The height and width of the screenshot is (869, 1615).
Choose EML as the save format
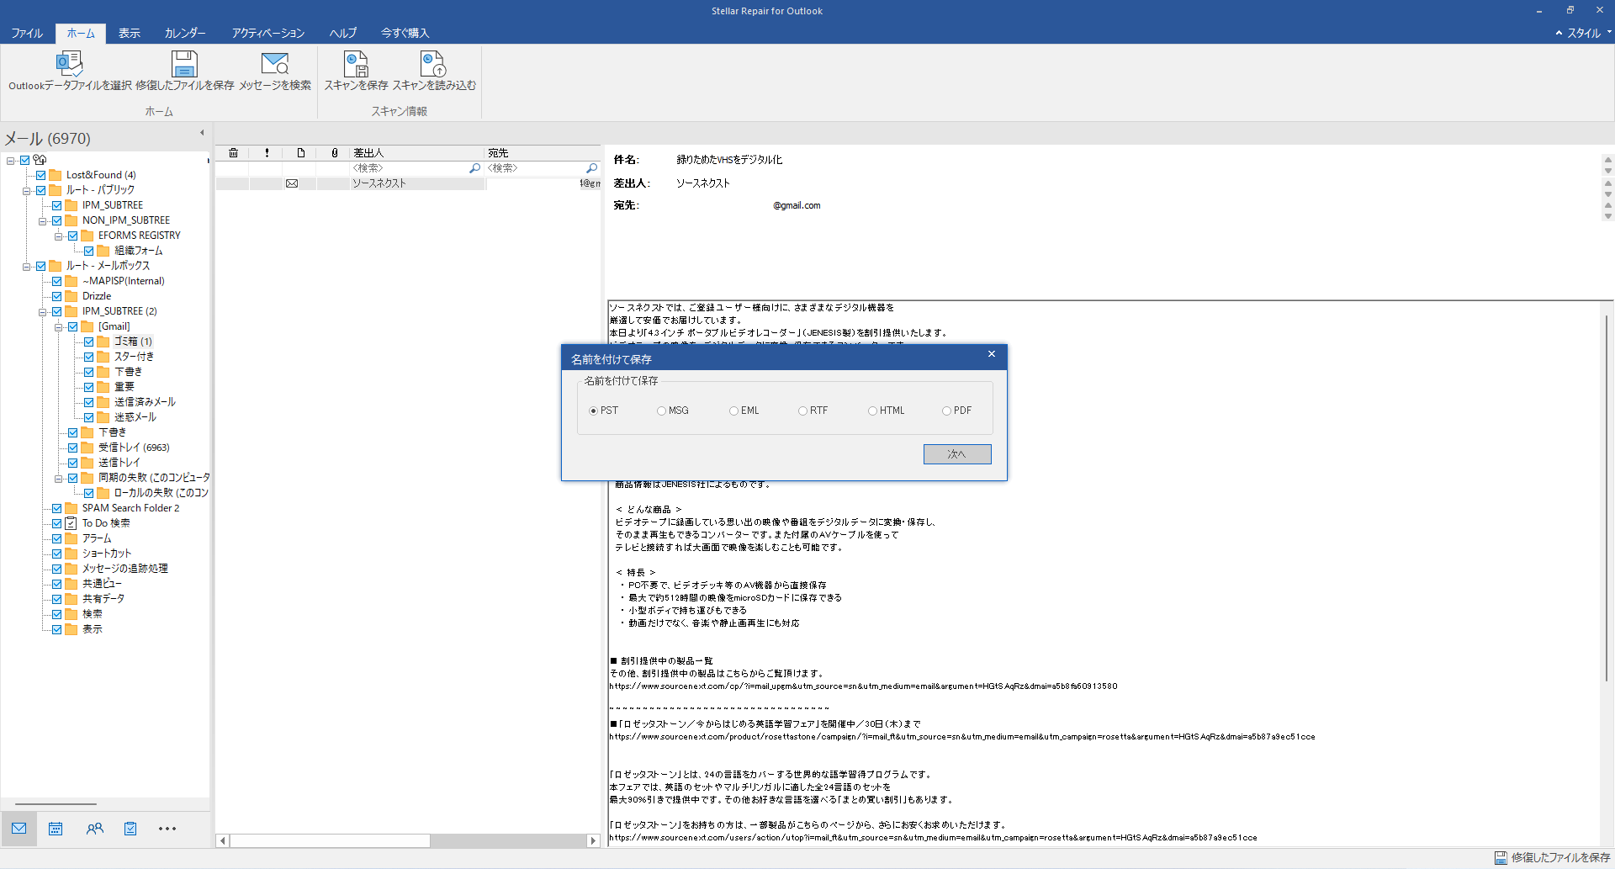734,411
